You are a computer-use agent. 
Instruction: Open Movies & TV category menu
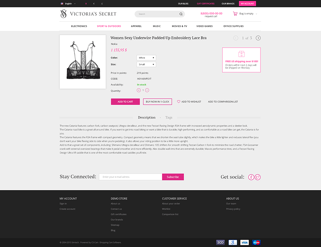pyautogui.click(x=180, y=26)
